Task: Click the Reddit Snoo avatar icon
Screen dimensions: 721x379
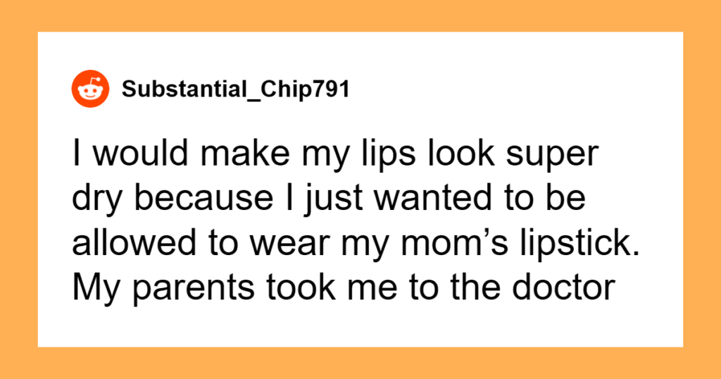Action: (x=90, y=89)
